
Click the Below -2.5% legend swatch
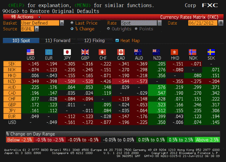pos(20,140)
